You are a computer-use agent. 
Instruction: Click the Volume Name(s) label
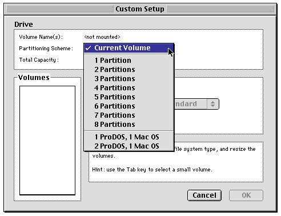(41, 37)
